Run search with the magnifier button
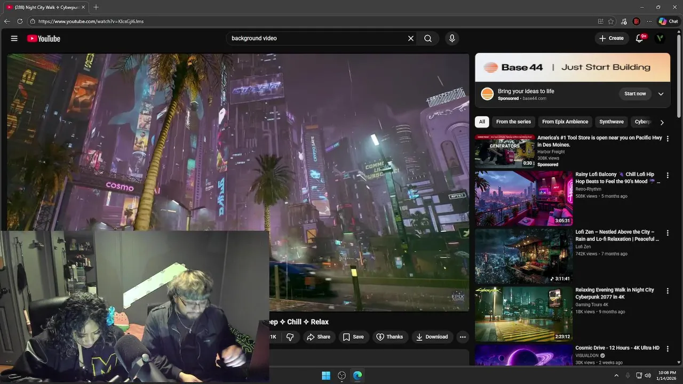Viewport: 683px width, 384px height. [x=428, y=38]
